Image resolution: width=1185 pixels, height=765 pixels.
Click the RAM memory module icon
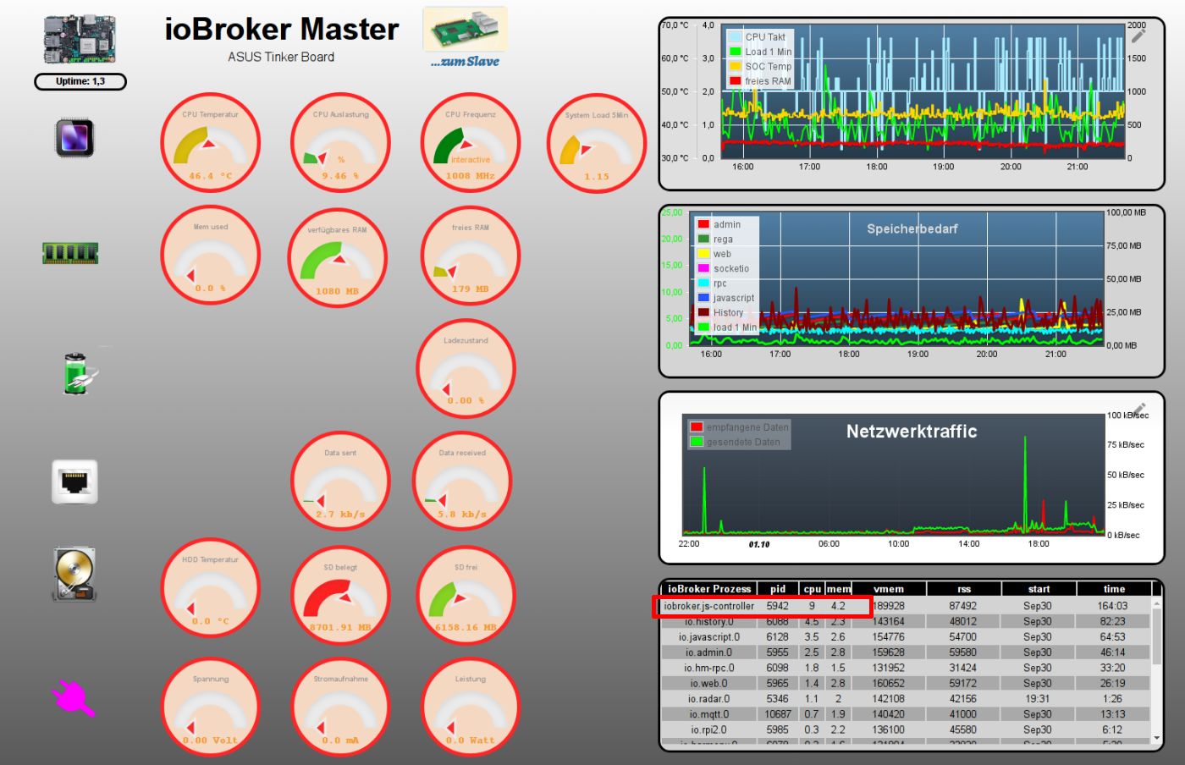(70, 252)
